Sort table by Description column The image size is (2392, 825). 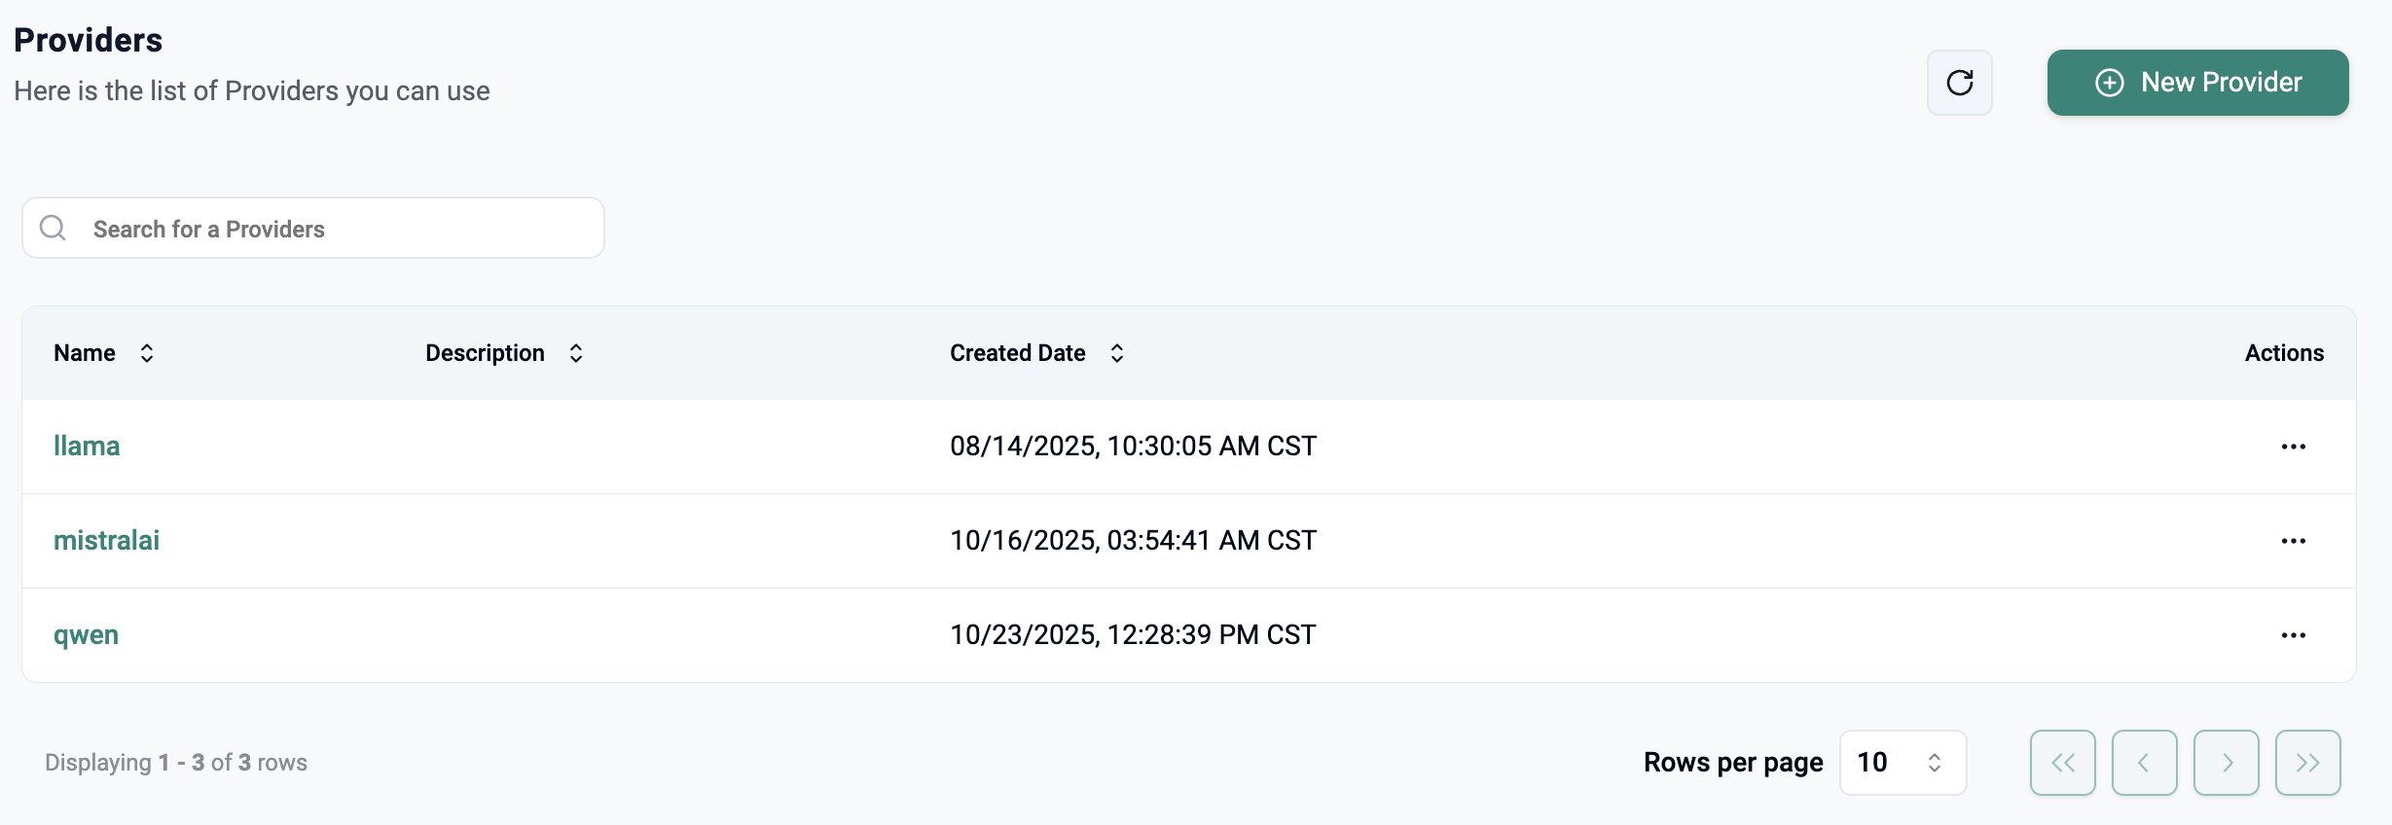575,353
